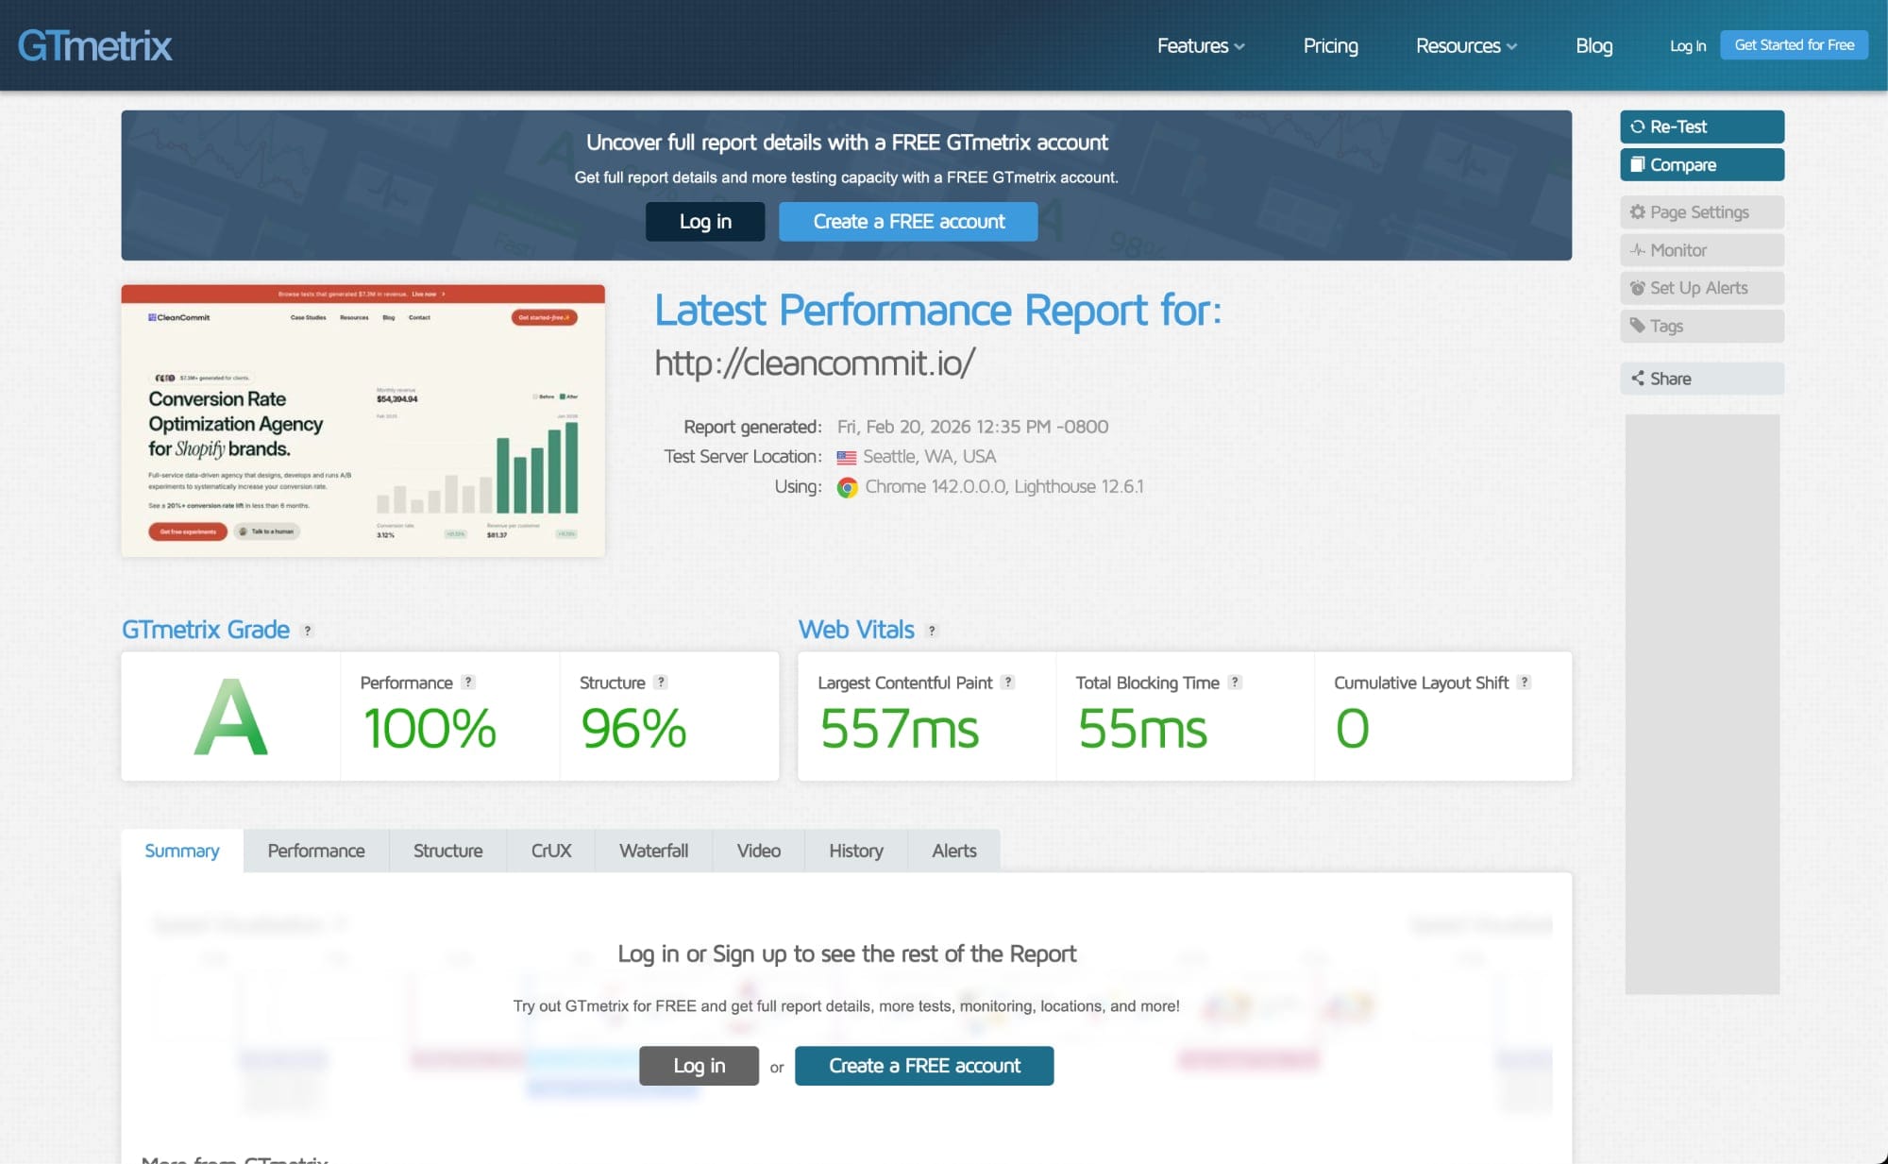Viewport: 1888px width, 1164px height.
Task: Switch to the Waterfall tab
Action: [653, 851]
